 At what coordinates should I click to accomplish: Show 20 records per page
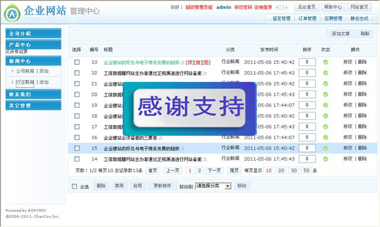(281, 170)
